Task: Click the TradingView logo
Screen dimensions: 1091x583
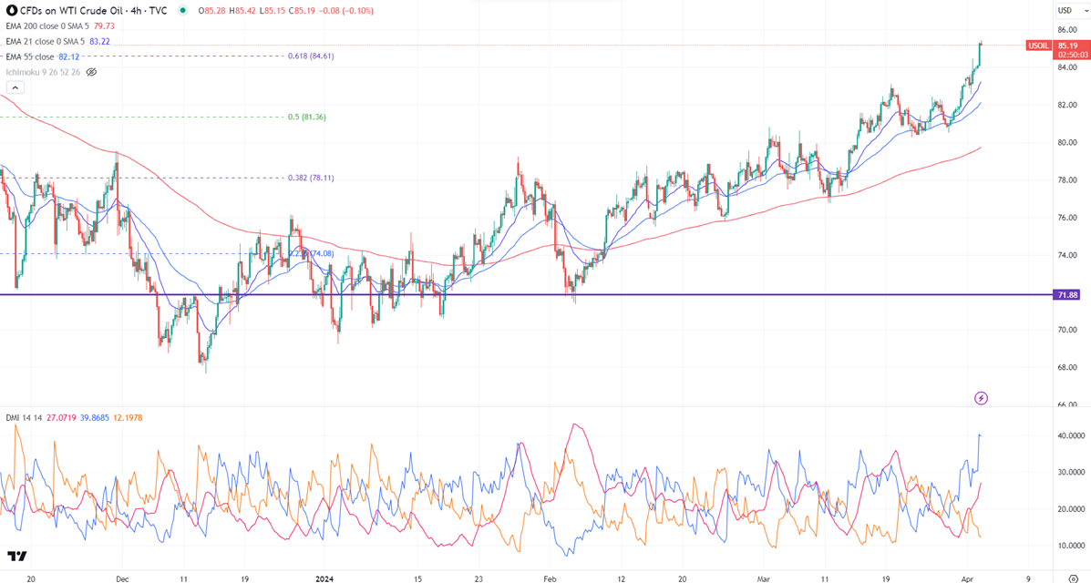Action: tap(17, 556)
